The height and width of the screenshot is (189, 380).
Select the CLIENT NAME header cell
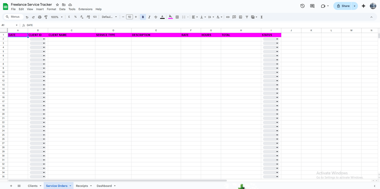click(72, 35)
